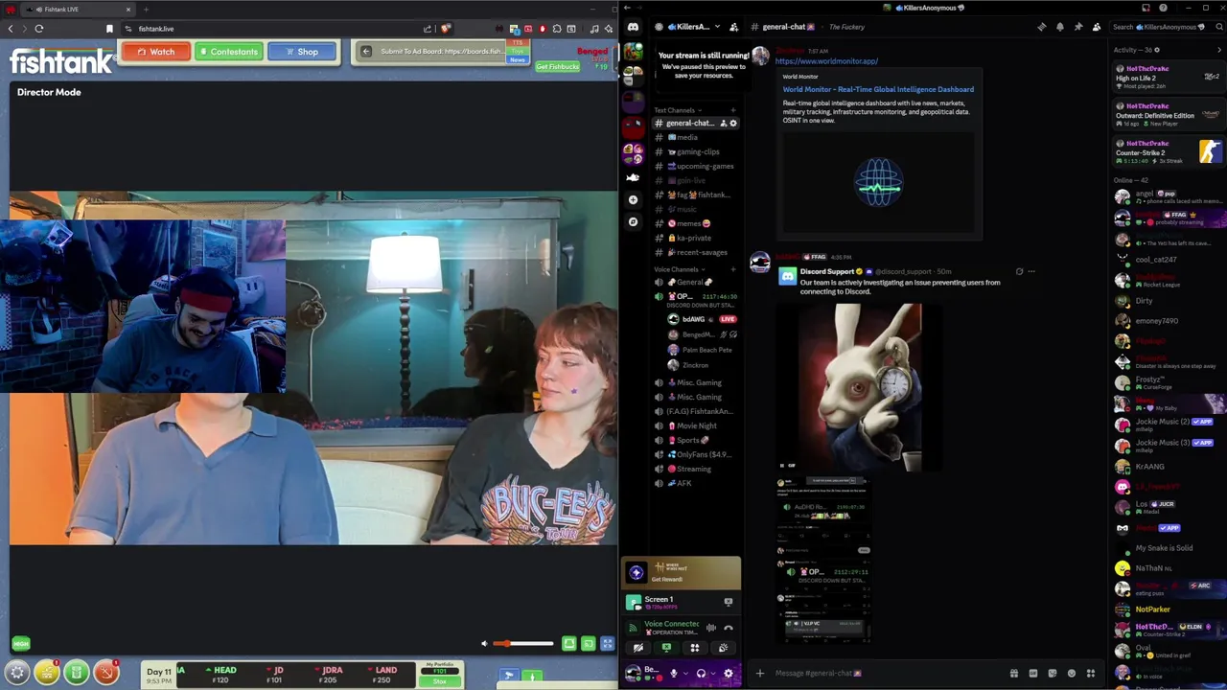
Task: Add attachment plus in message box
Action: pos(760,673)
